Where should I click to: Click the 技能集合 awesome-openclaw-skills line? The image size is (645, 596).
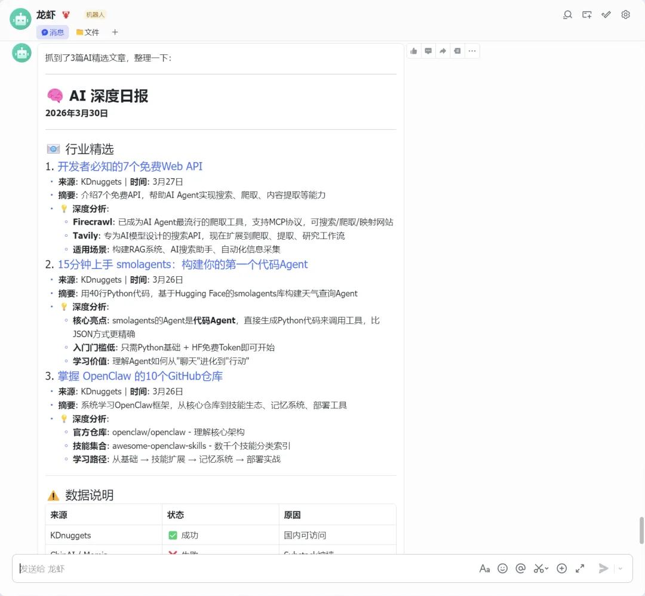click(x=182, y=446)
